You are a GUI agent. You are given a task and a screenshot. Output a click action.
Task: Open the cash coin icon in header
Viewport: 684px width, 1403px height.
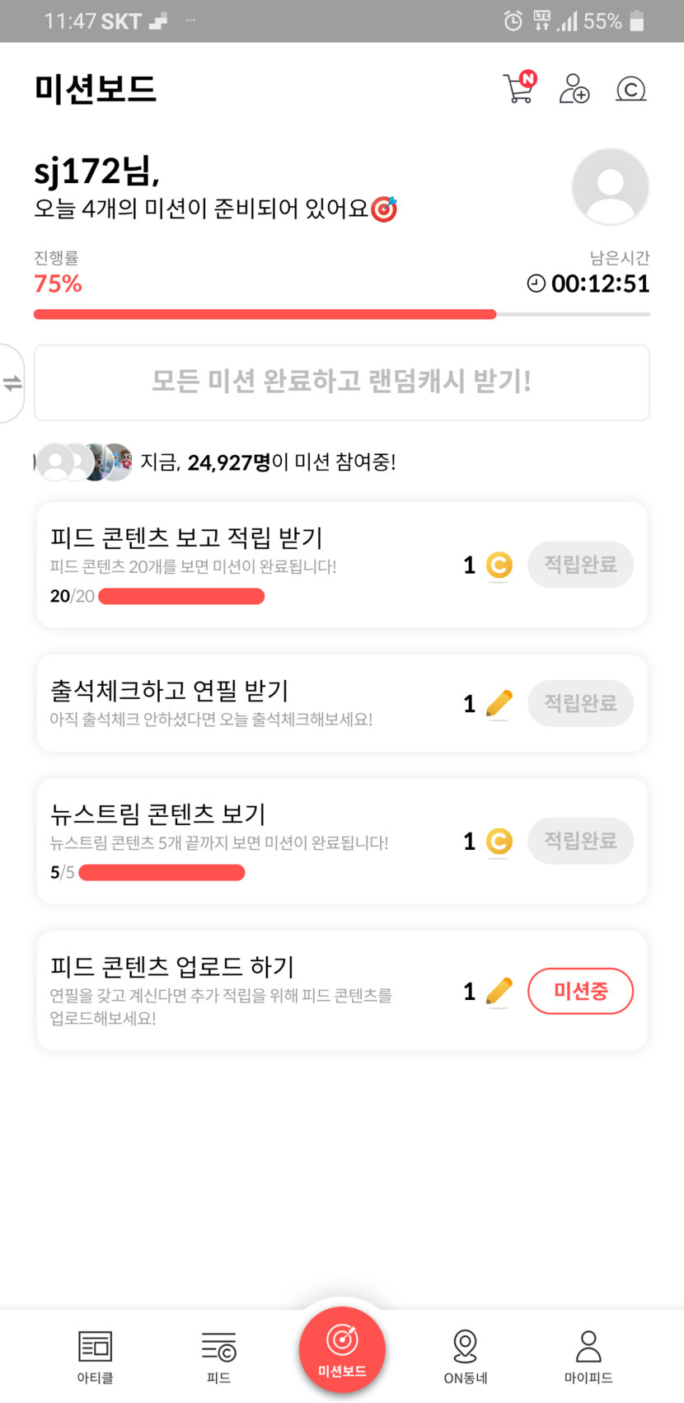pyautogui.click(x=630, y=88)
